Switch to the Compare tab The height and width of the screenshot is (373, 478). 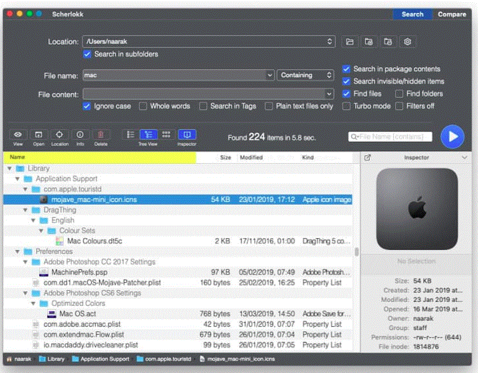(x=452, y=14)
